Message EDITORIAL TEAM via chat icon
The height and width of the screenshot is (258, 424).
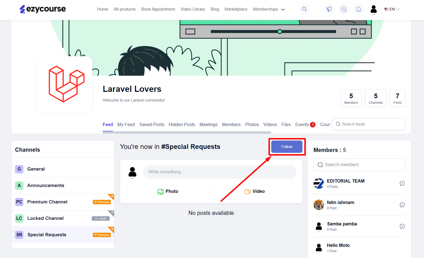402,183
